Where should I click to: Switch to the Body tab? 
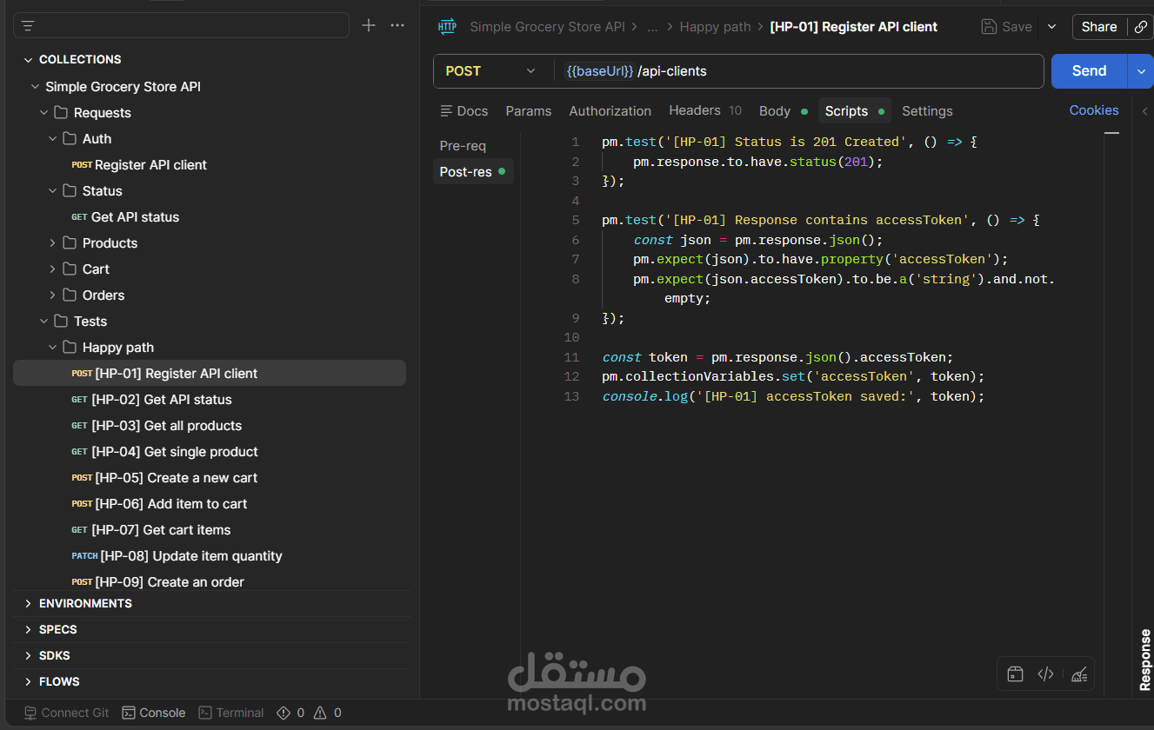[783, 111]
